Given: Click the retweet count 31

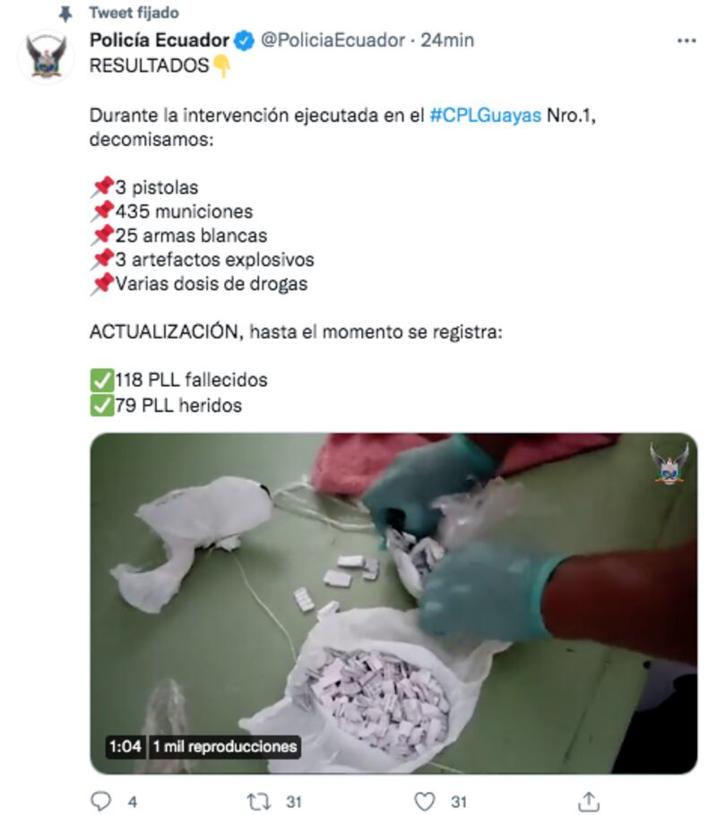Looking at the screenshot, I should (x=294, y=802).
